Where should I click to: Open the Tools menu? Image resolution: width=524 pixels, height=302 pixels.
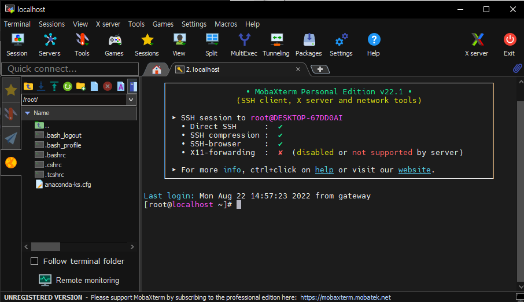click(x=136, y=24)
